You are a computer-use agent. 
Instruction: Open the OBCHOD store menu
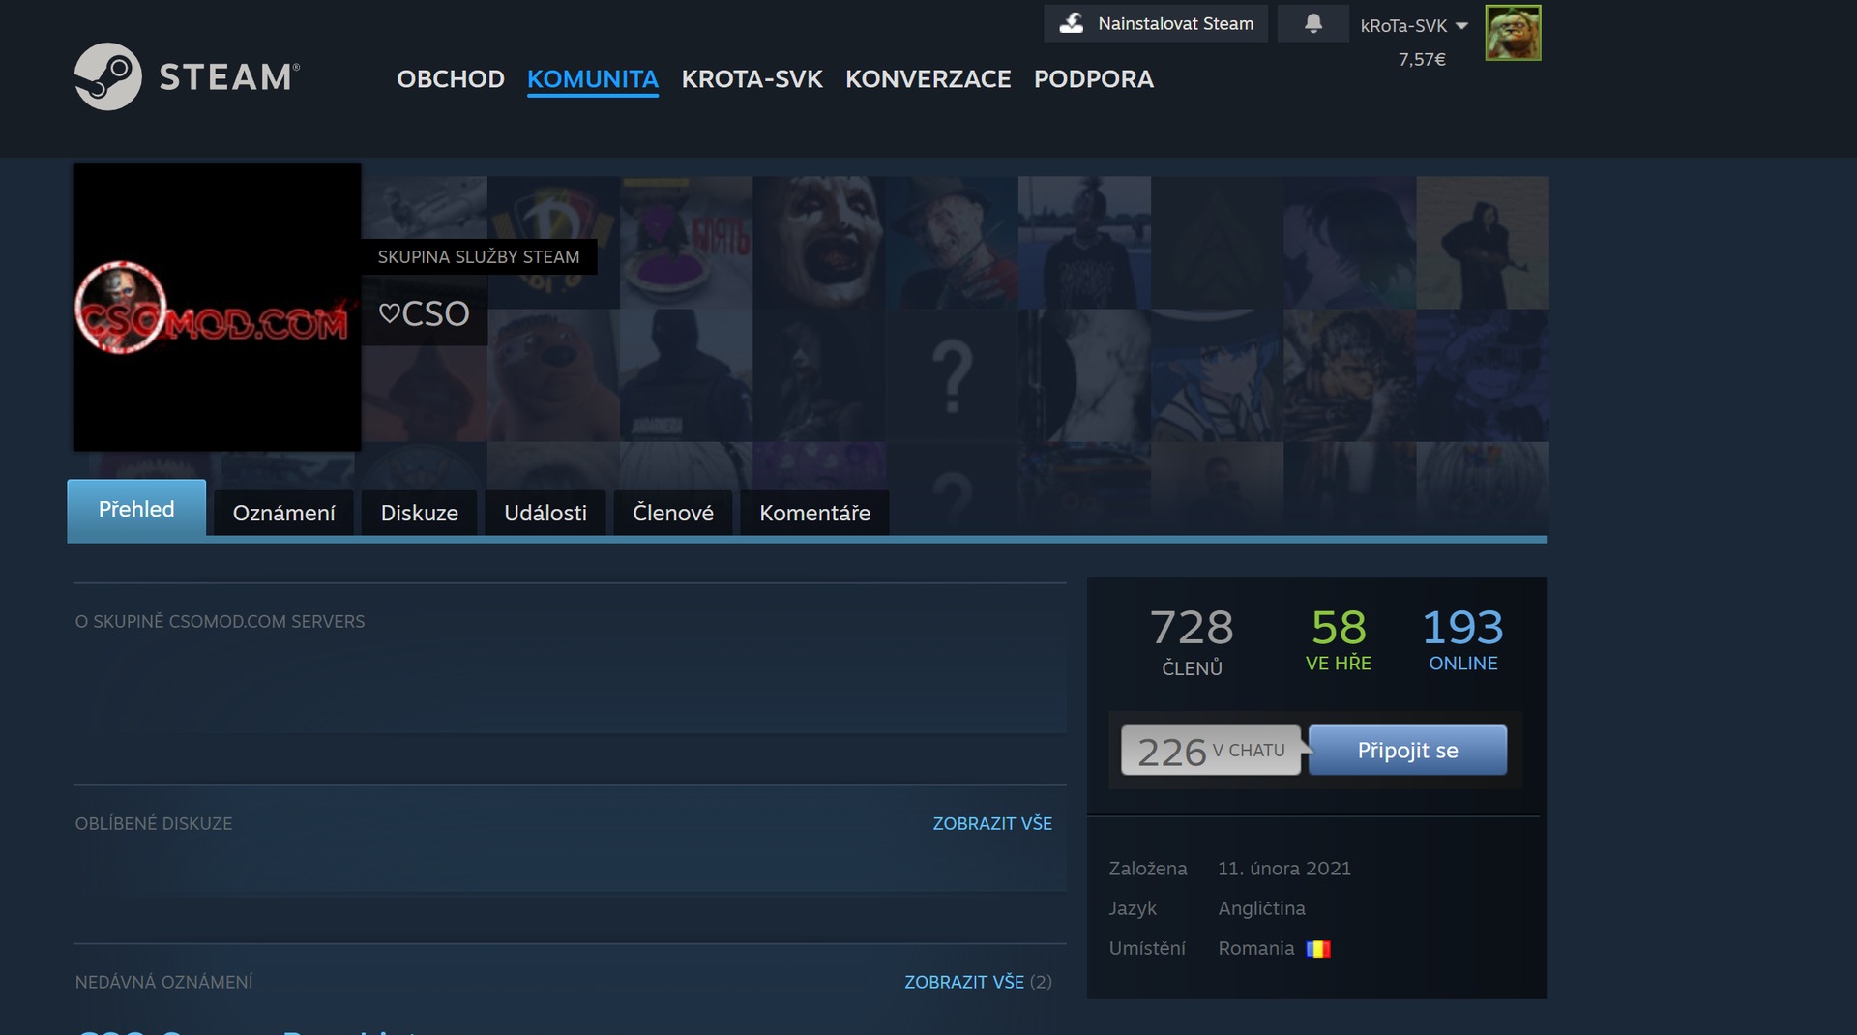click(x=450, y=79)
